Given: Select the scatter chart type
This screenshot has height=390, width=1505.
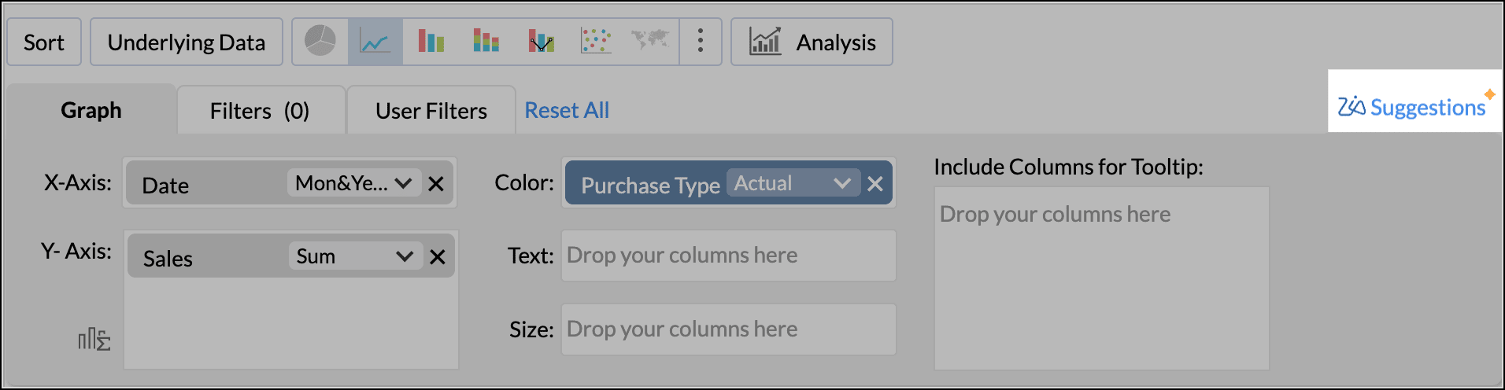Looking at the screenshot, I should pyautogui.click(x=596, y=42).
